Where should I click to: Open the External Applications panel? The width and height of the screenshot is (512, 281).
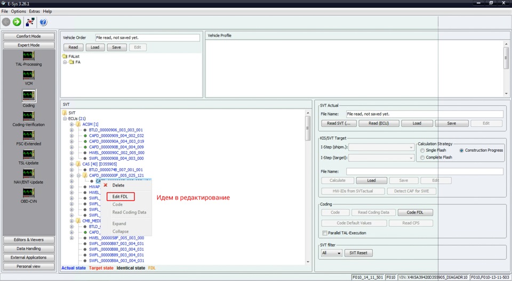pyautogui.click(x=29, y=258)
